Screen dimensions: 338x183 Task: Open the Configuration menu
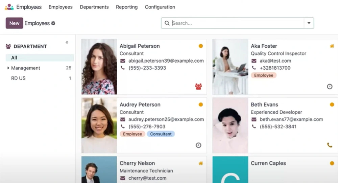[160, 7]
